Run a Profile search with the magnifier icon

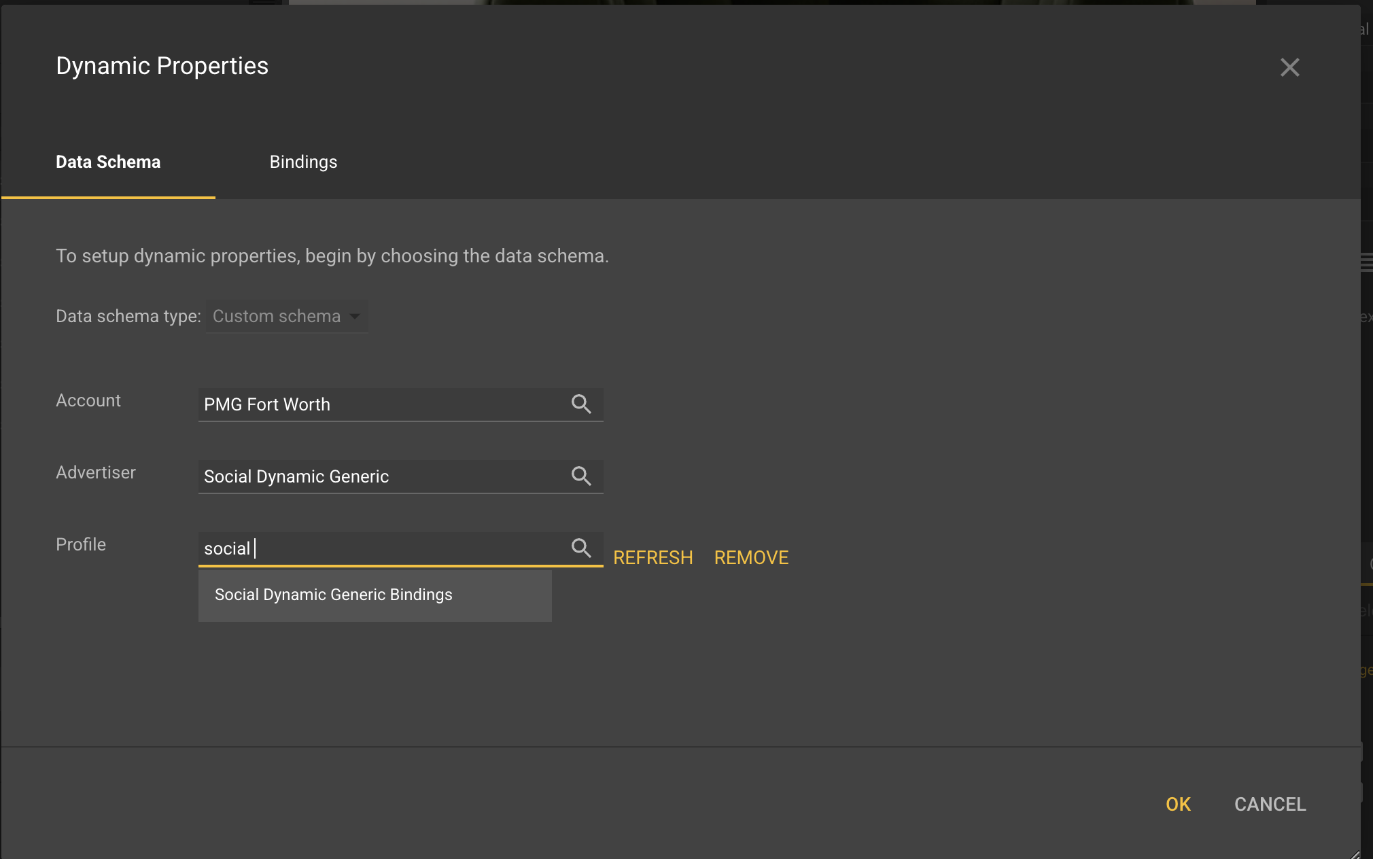581,548
